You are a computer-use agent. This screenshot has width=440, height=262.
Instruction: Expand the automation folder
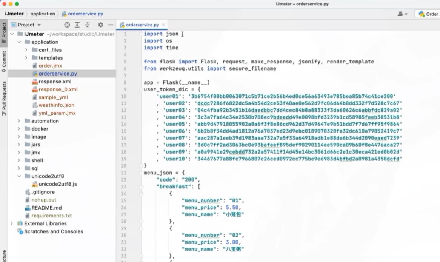pos(19,121)
